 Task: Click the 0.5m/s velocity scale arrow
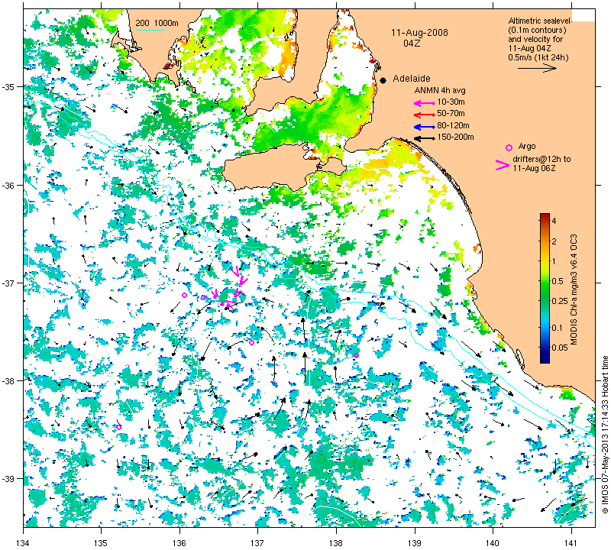coord(537,68)
